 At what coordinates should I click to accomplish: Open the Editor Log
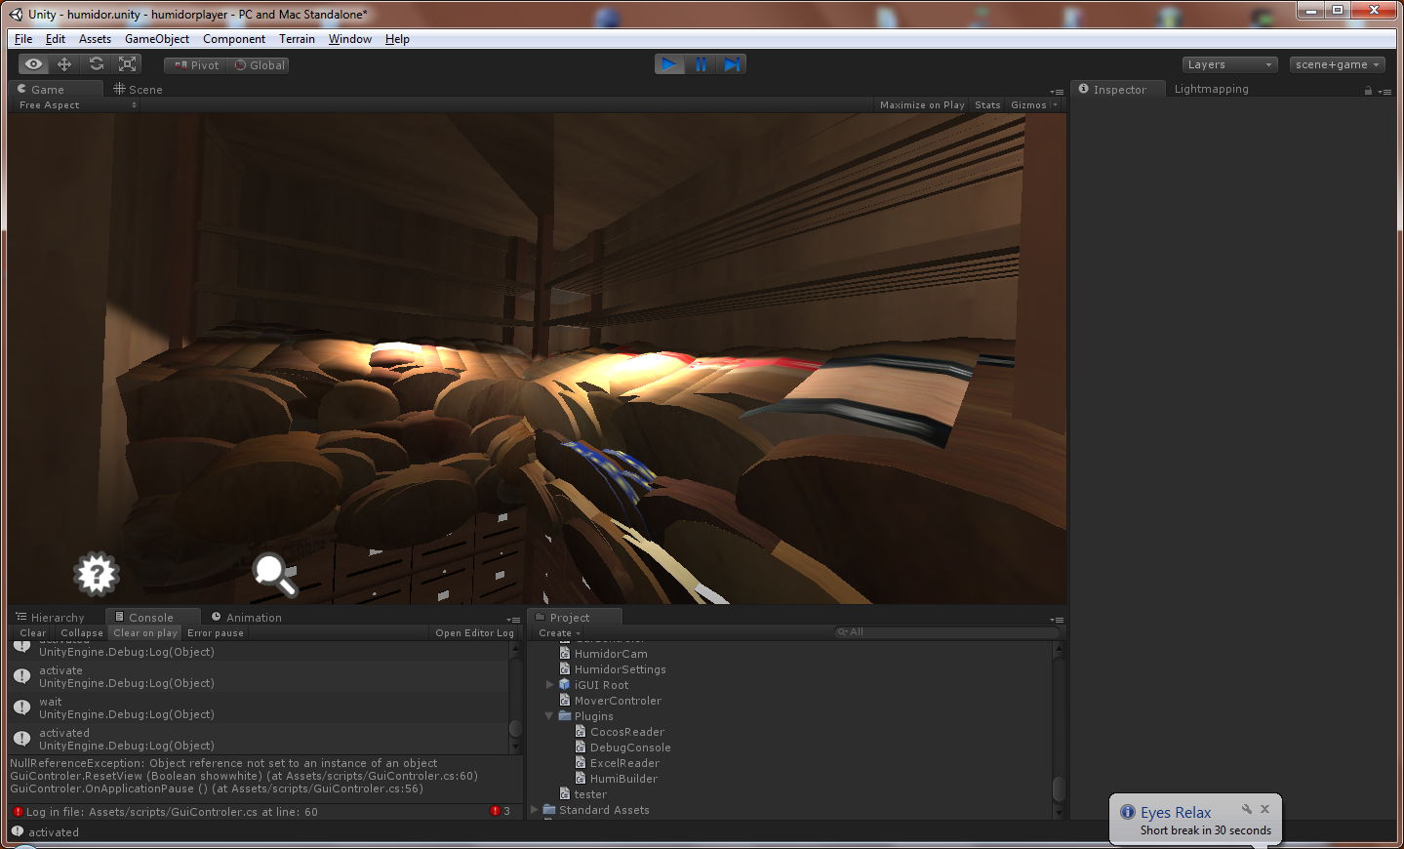tap(474, 633)
